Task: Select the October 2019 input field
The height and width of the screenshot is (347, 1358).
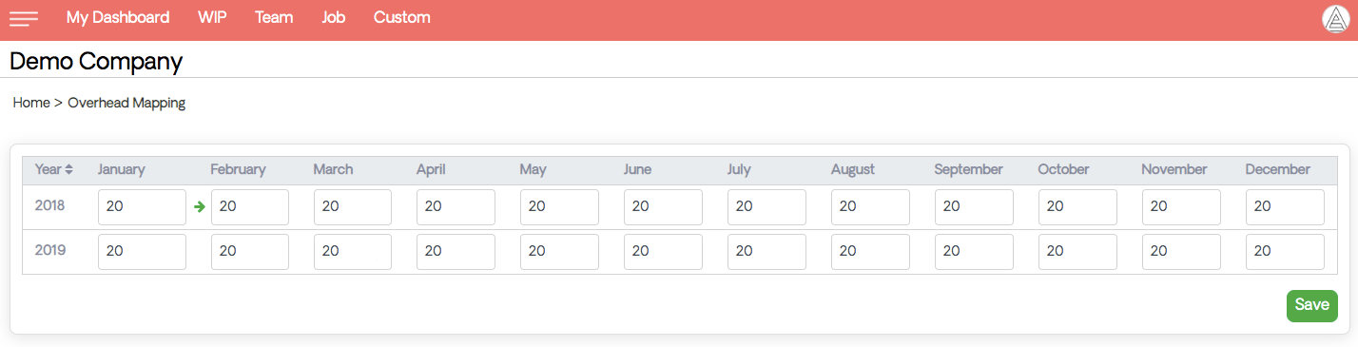Action: click(1077, 252)
